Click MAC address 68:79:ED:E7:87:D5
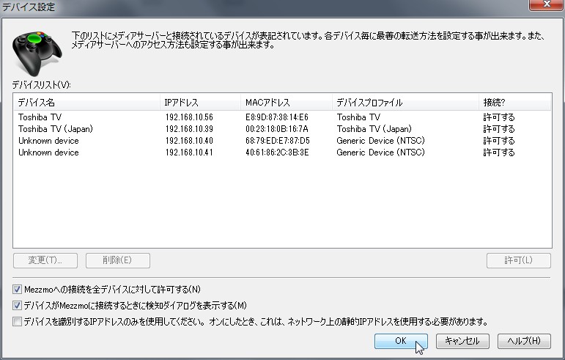Screen dimensions: 565x360 tap(278, 141)
